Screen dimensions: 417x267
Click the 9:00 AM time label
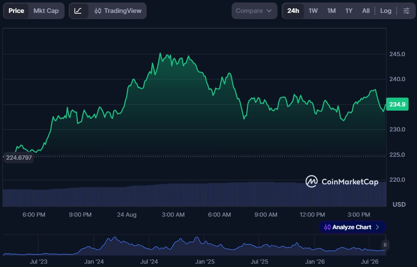pos(266,215)
